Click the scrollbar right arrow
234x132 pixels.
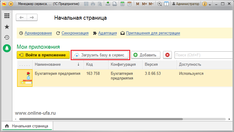click(x=229, y=119)
